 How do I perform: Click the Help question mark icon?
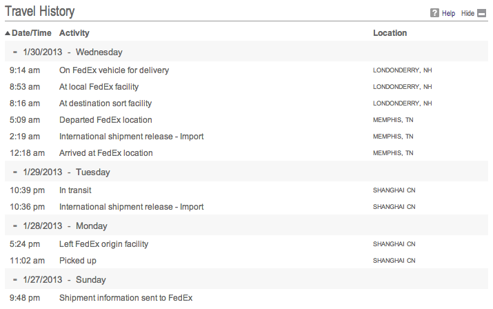(434, 13)
